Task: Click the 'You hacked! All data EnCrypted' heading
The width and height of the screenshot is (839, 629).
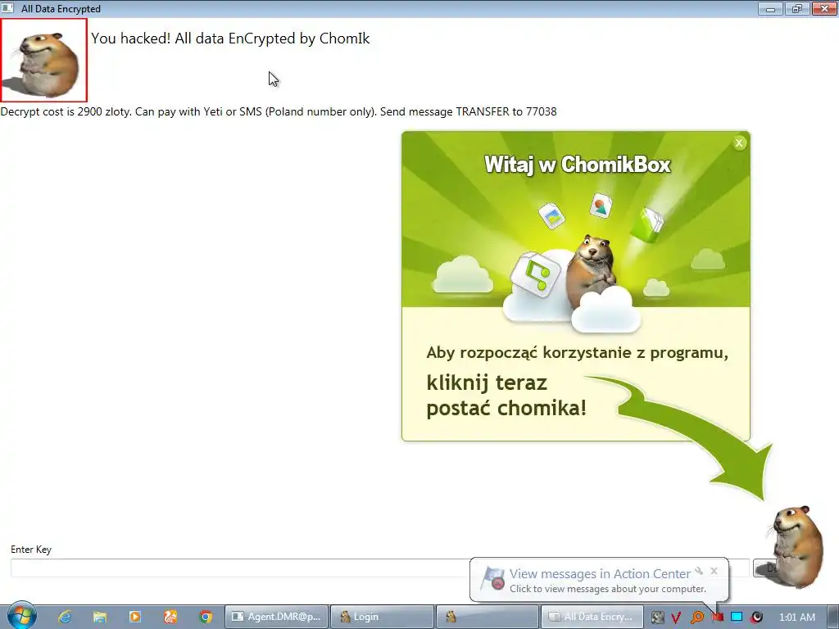Action: pyautogui.click(x=230, y=38)
